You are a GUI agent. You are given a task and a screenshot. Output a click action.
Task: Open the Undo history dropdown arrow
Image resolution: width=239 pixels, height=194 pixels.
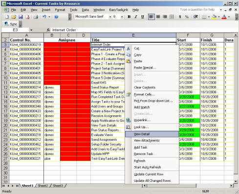pyautogui.click(x=49, y=17)
